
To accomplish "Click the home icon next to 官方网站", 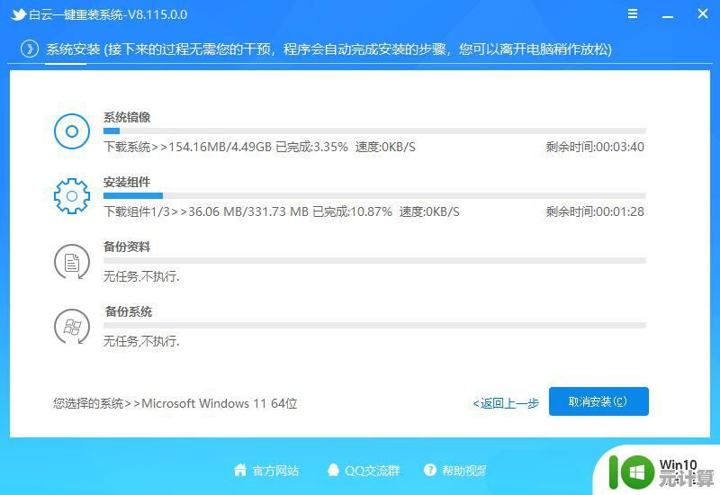I will [x=240, y=470].
